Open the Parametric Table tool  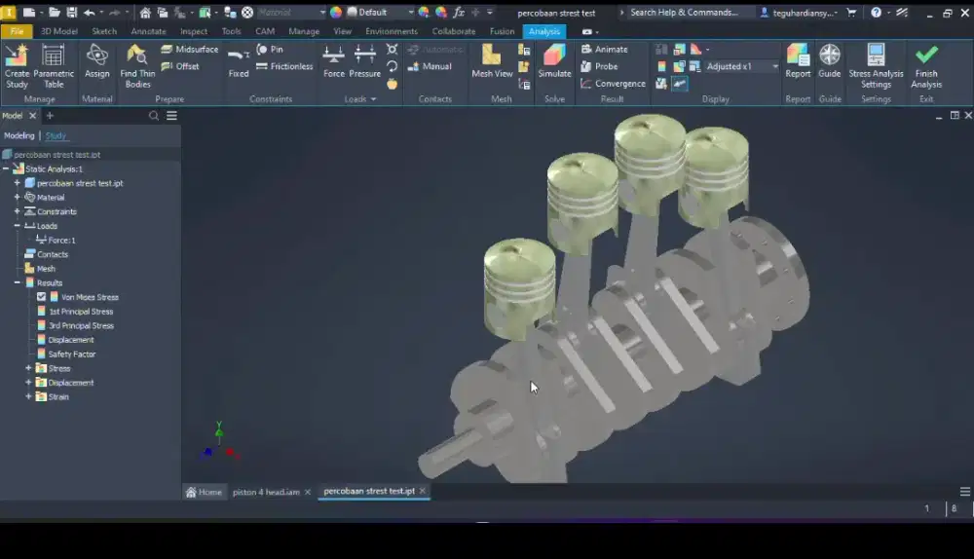tap(54, 66)
